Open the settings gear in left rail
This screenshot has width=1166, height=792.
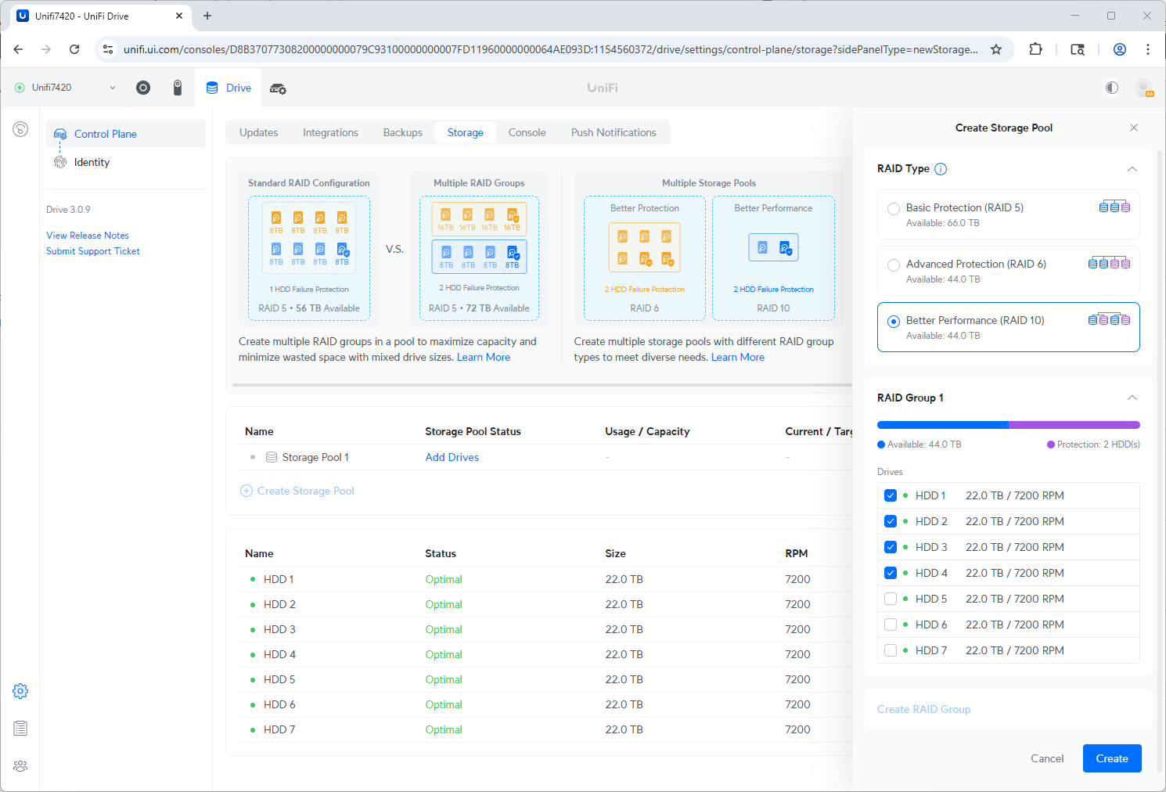coord(20,691)
